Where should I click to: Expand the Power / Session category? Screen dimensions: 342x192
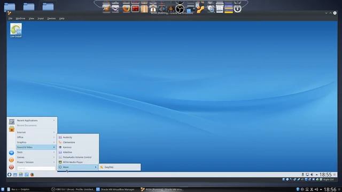36,162
